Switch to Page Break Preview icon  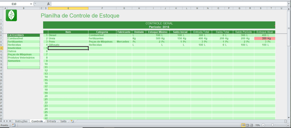[x=251, y=125]
